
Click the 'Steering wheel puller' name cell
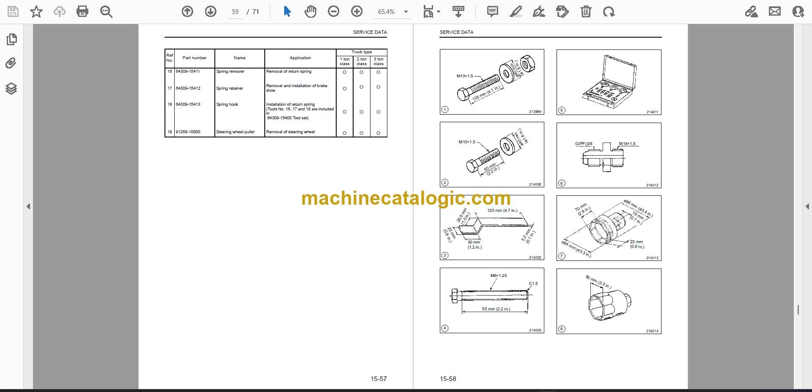[235, 132]
